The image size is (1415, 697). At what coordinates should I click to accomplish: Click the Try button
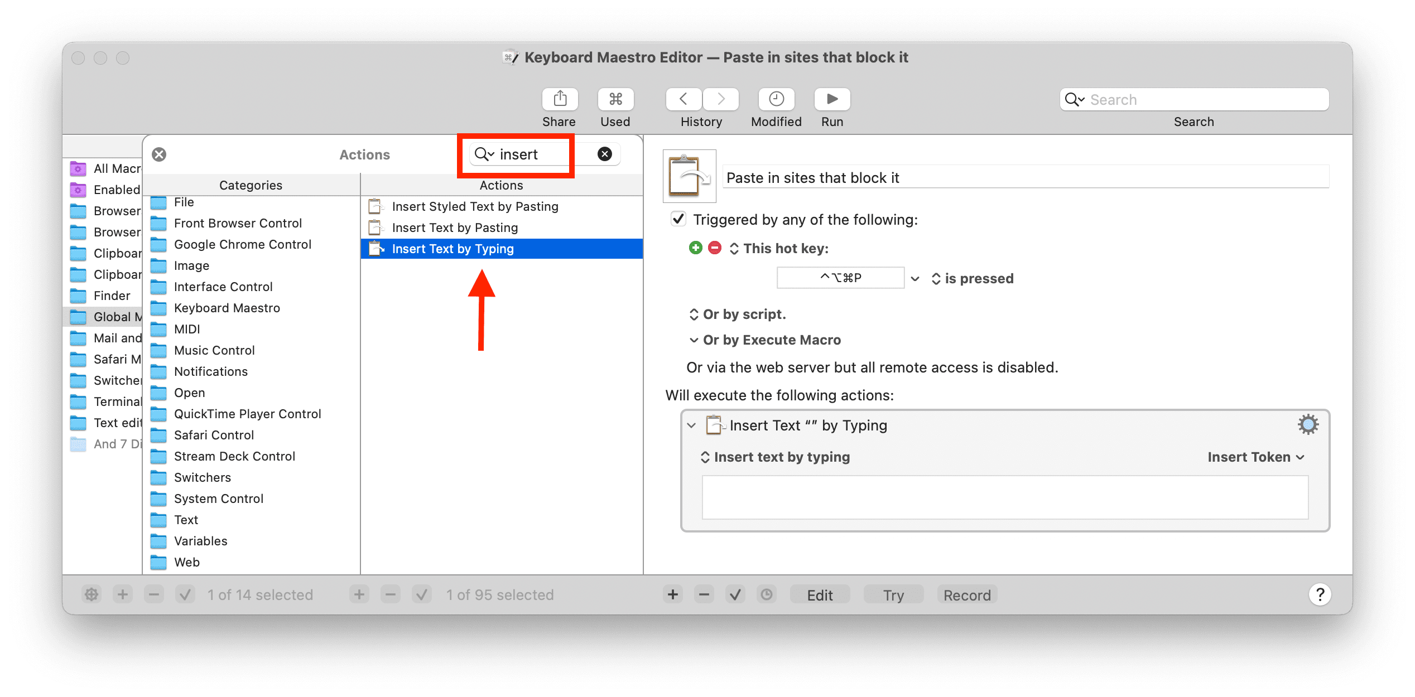tap(893, 595)
